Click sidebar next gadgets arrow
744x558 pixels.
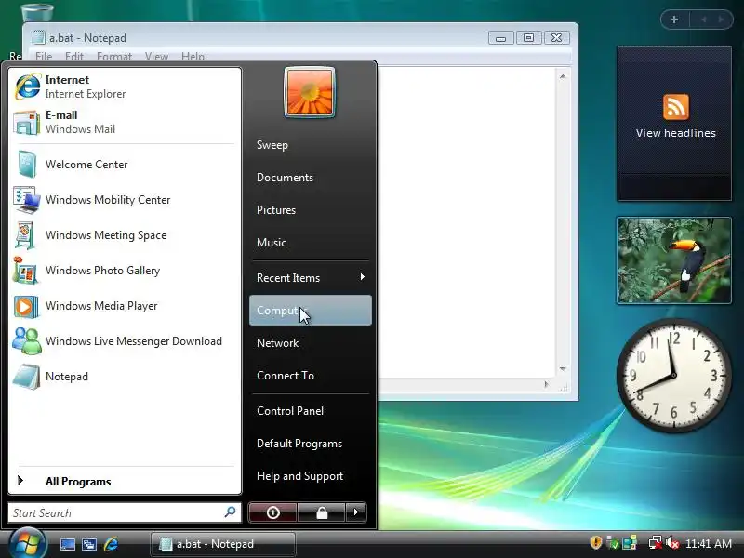coord(721,20)
